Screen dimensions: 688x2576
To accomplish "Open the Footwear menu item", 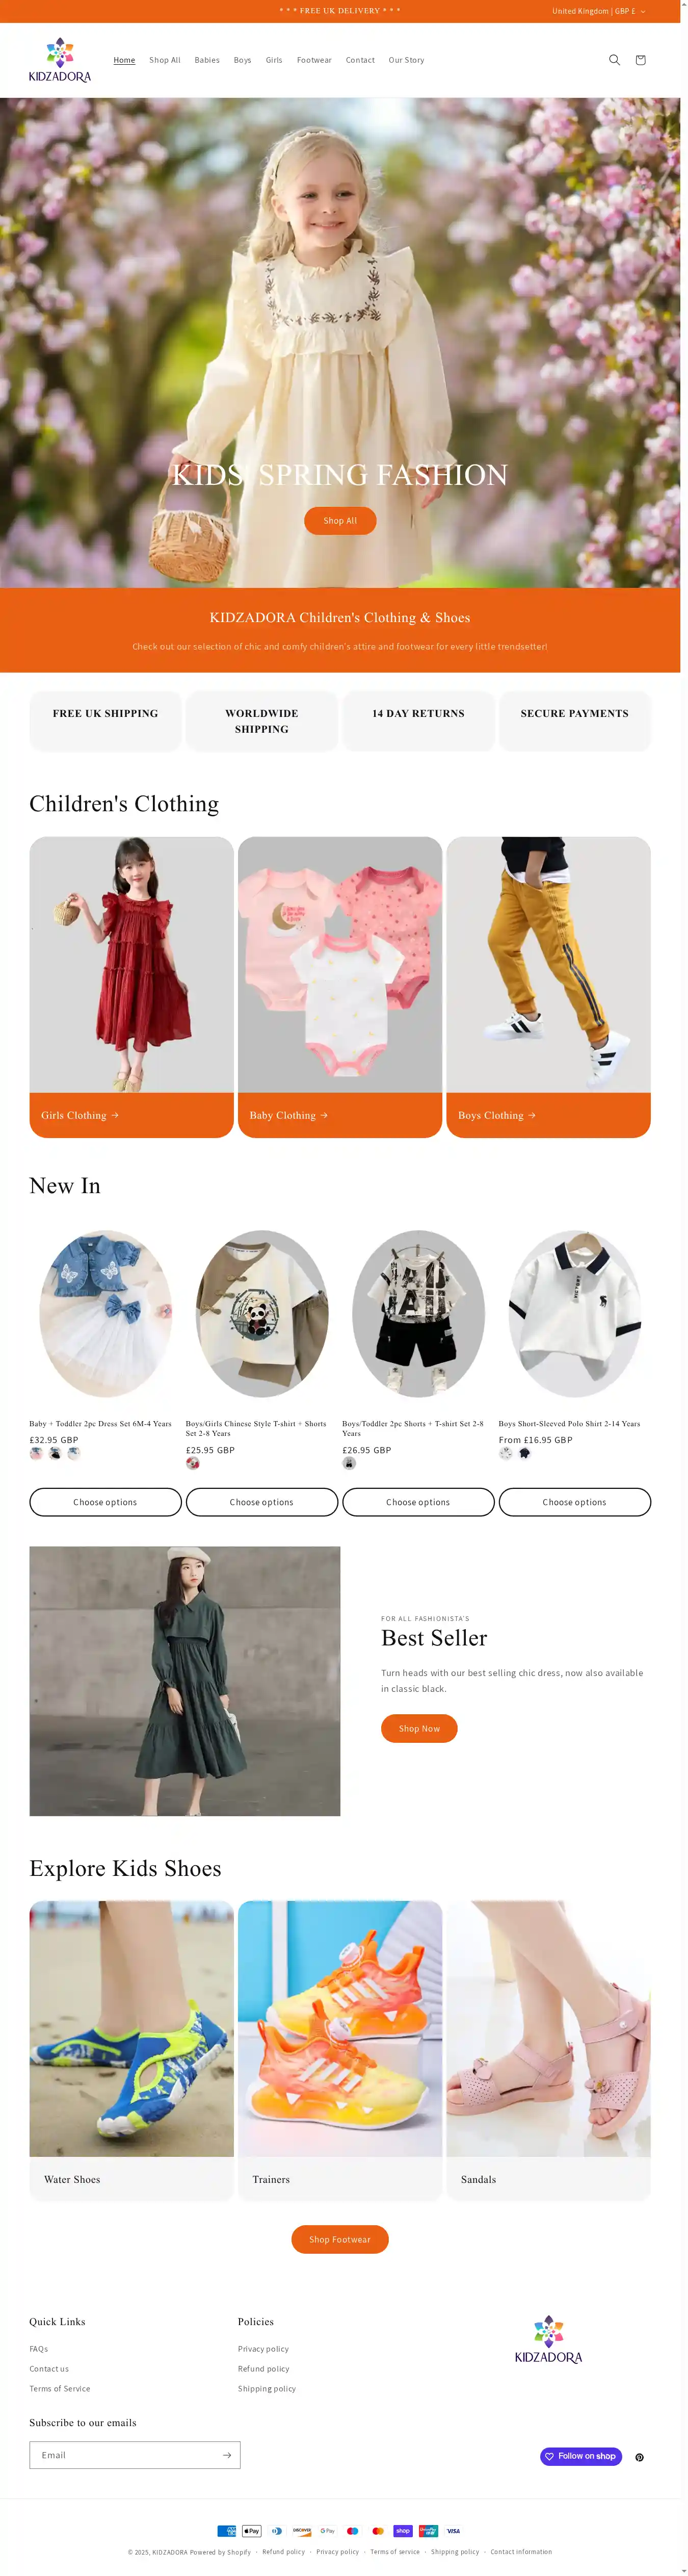I will [x=314, y=60].
